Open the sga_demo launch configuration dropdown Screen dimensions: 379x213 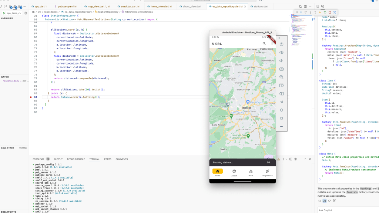pyautogui.click(x=13, y=13)
